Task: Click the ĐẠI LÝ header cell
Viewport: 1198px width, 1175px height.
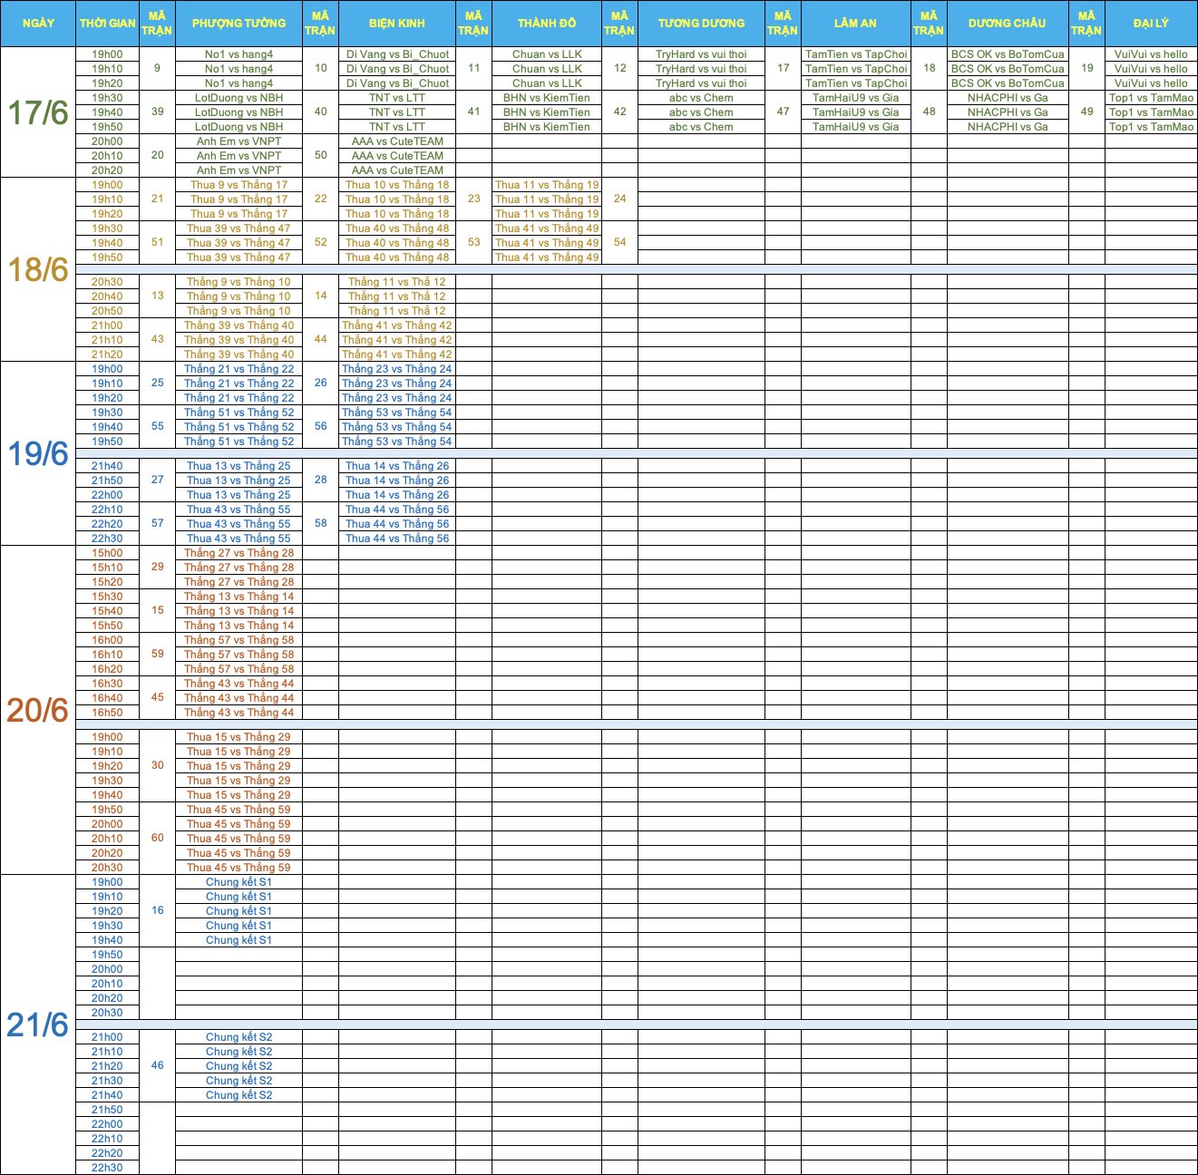Action: (x=1150, y=24)
